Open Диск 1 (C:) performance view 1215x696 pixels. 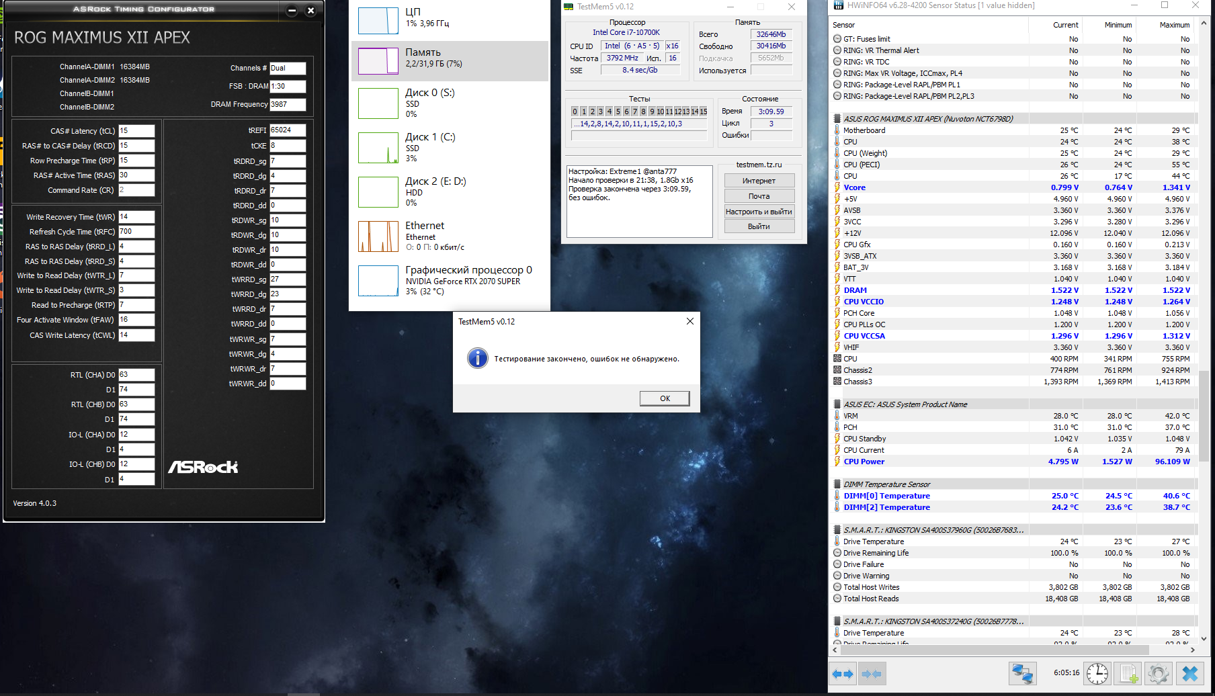[450, 148]
